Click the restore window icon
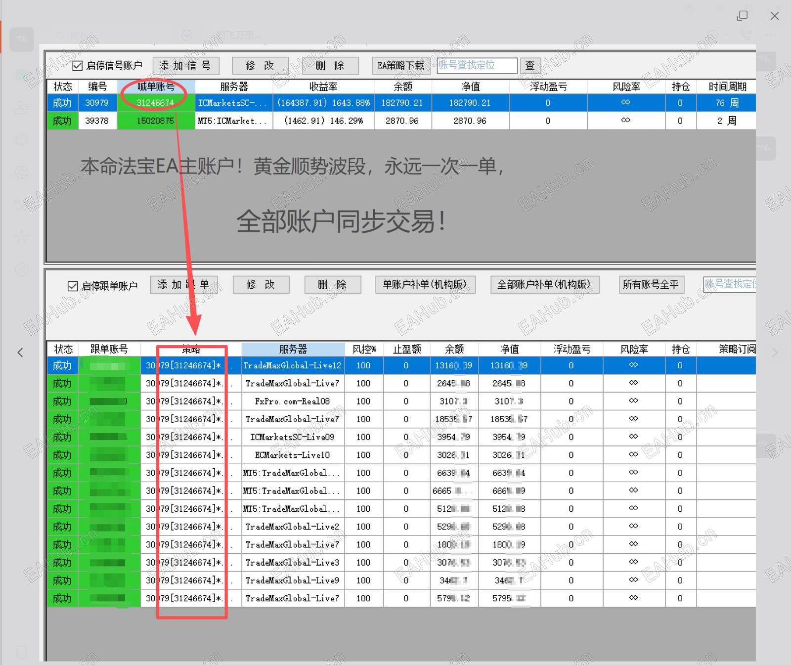The image size is (791, 665). [742, 16]
